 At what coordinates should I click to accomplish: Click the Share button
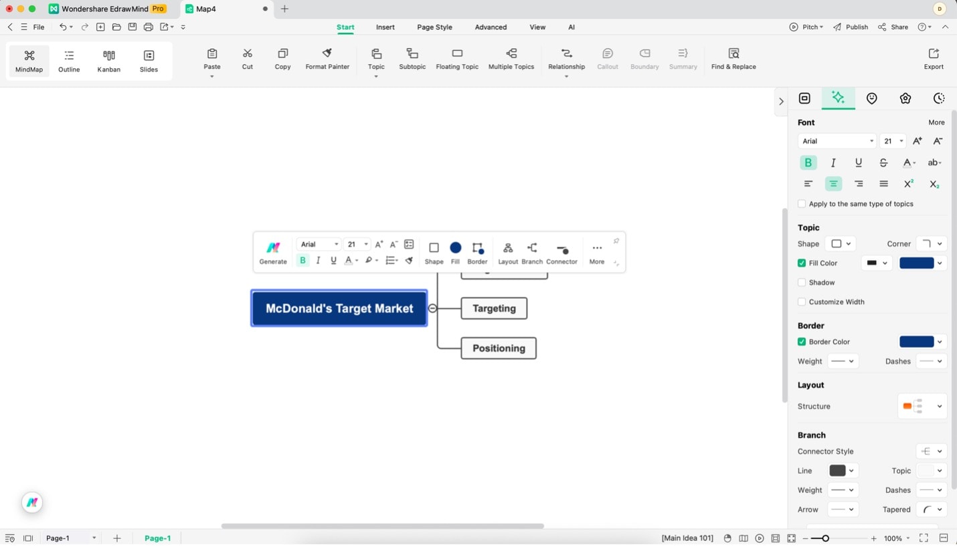pos(893,27)
